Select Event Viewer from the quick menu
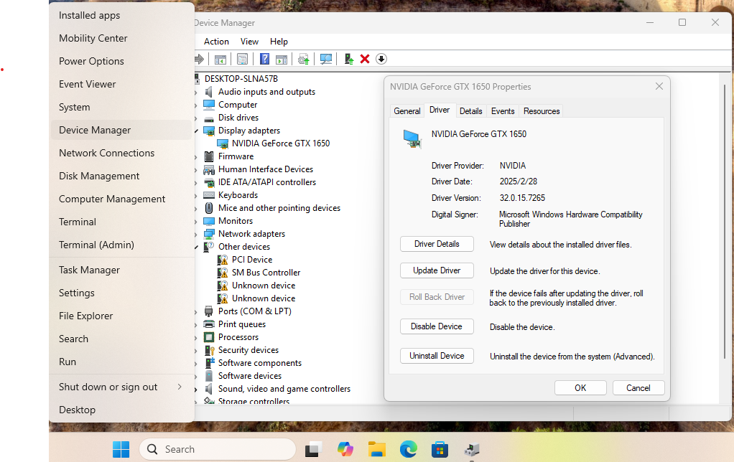The image size is (734, 462). pos(121,84)
